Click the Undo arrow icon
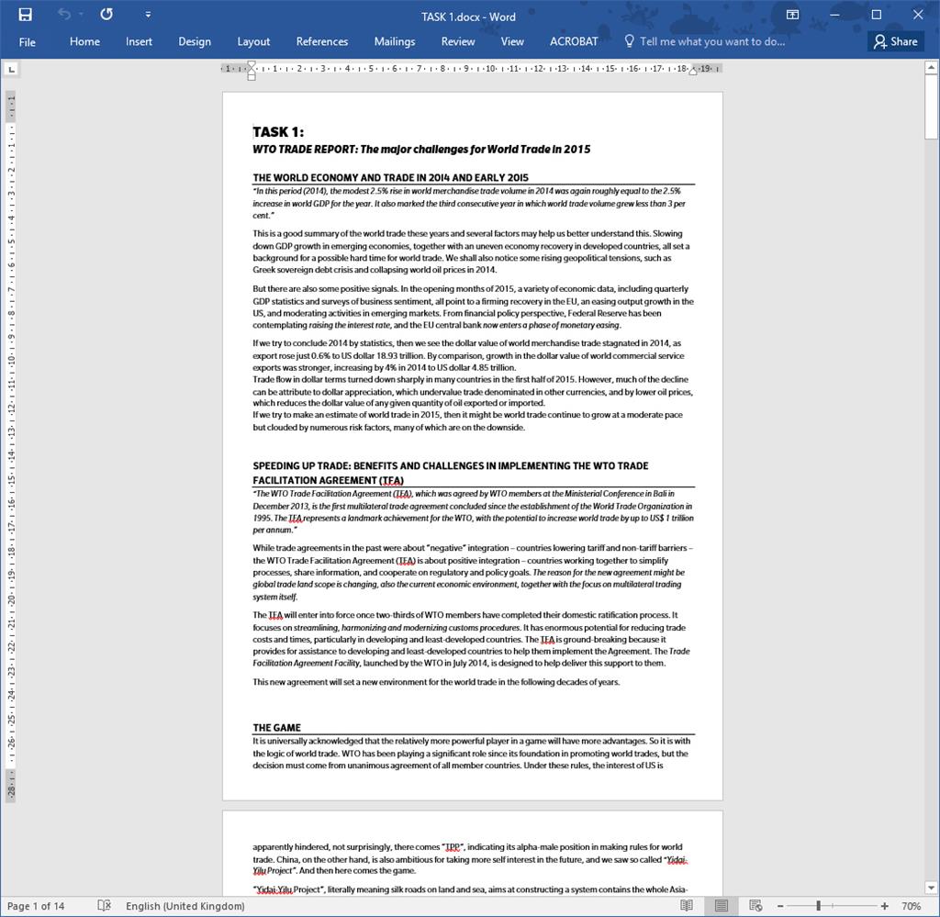Screen dimensions: 940x917 [63, 15]
